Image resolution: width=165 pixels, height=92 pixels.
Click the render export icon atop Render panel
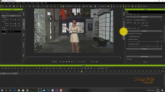(127, 12)
